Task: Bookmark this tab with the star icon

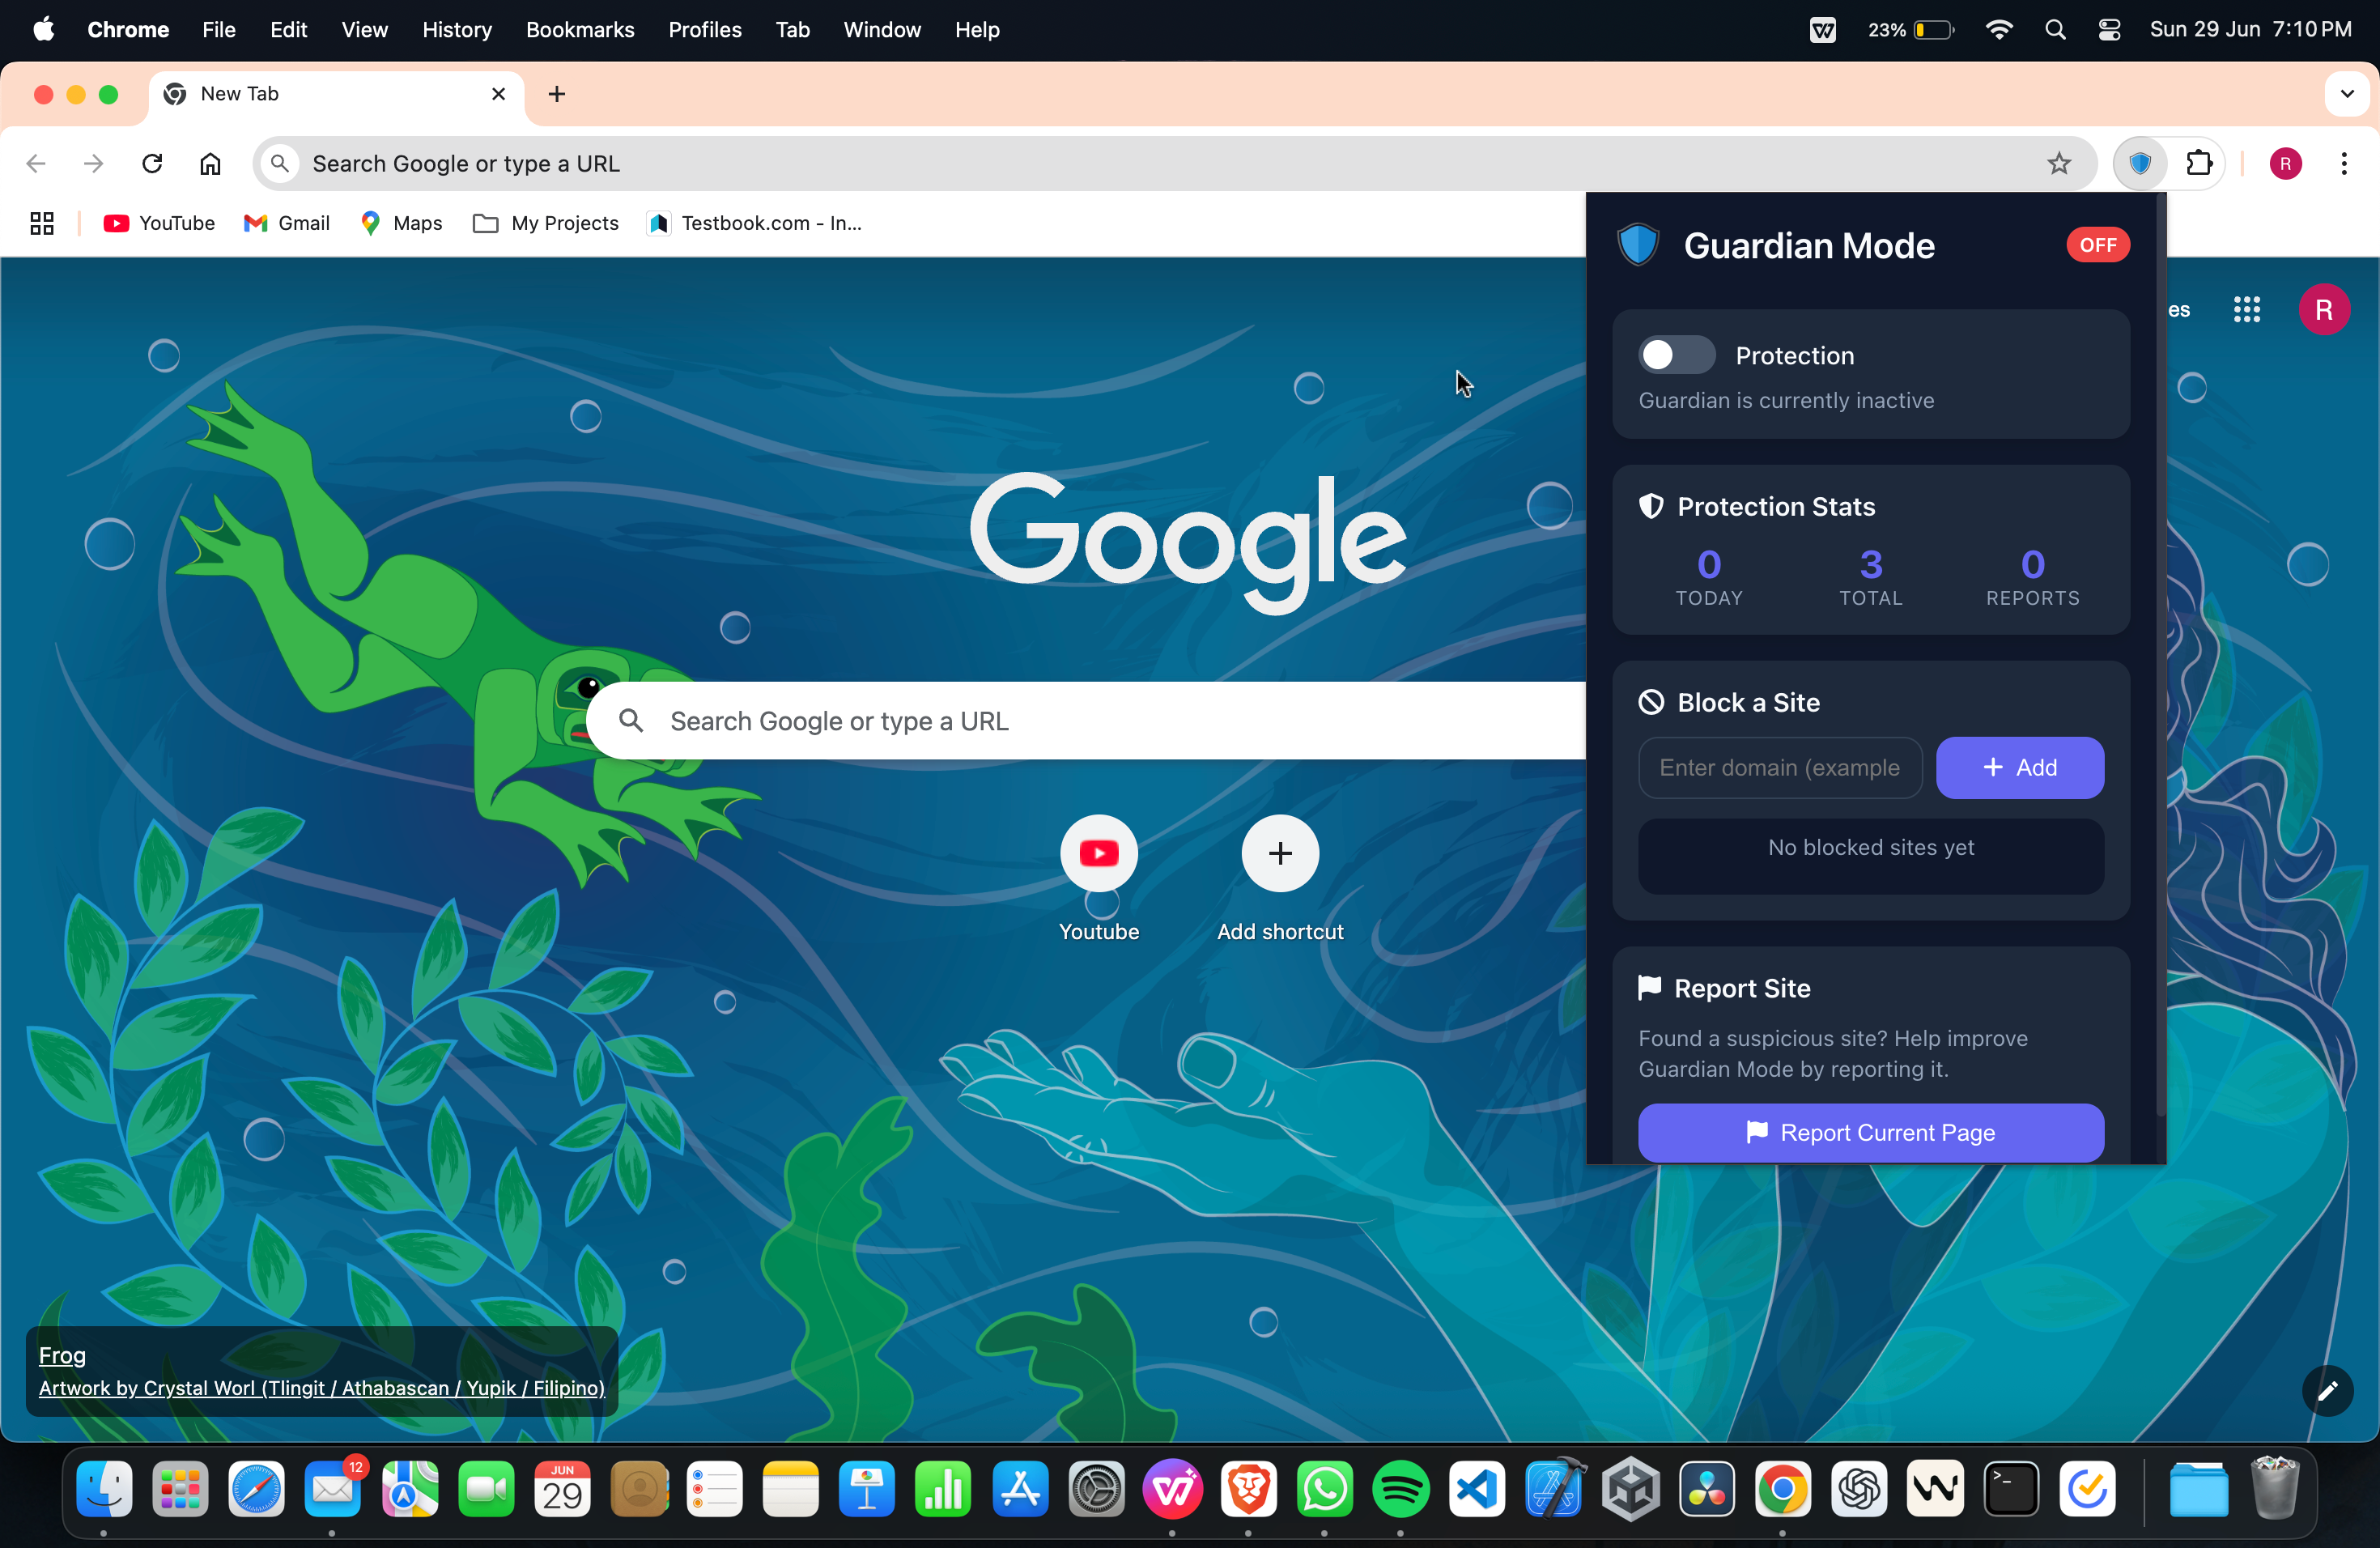Action: (x=2058, y=163)
